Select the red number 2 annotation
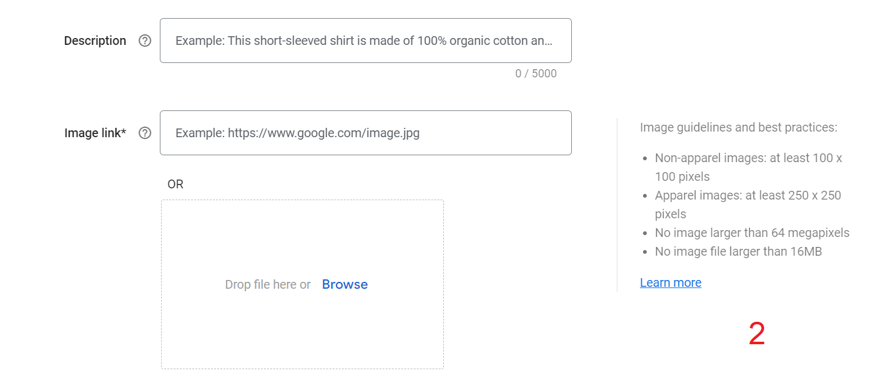Image resolution: width=879 pixels, height=386 pixels. (757, 334)
